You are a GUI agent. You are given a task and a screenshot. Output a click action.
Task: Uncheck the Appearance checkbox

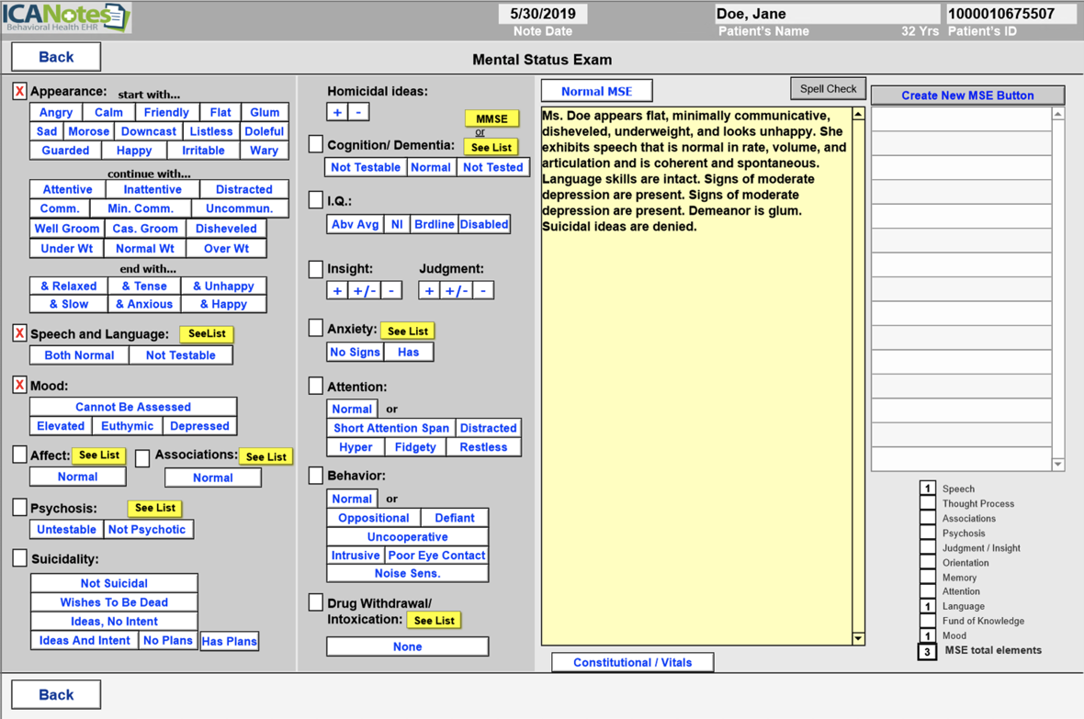pos(19,92)
